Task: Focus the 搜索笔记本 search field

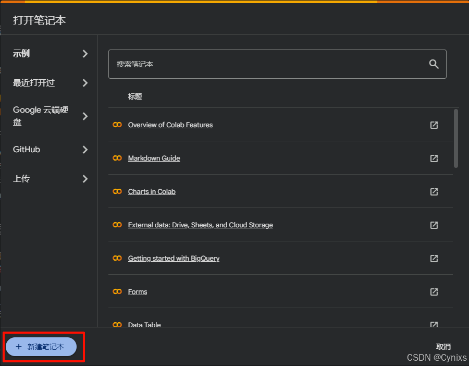Action: (x=277, y=64)
